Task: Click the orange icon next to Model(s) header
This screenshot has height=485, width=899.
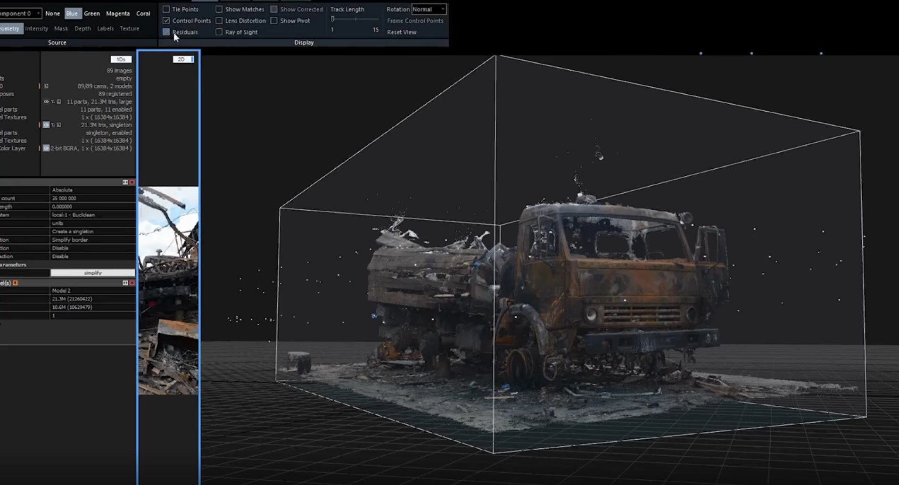Action: point(15,283)
